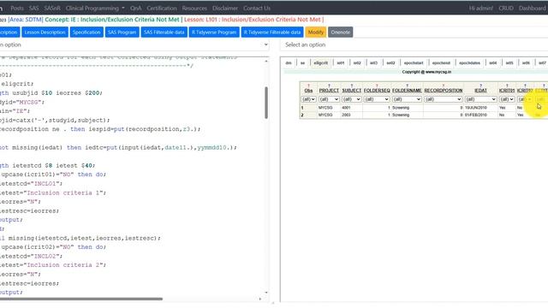Click the Hi admin! navbar link
This screenshot has width=548, height=308.
(481, 8)
